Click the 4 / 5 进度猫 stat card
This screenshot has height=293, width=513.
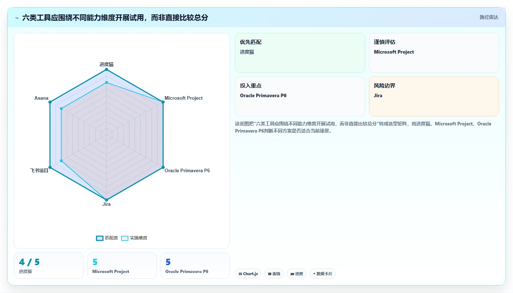coord(49,265)
